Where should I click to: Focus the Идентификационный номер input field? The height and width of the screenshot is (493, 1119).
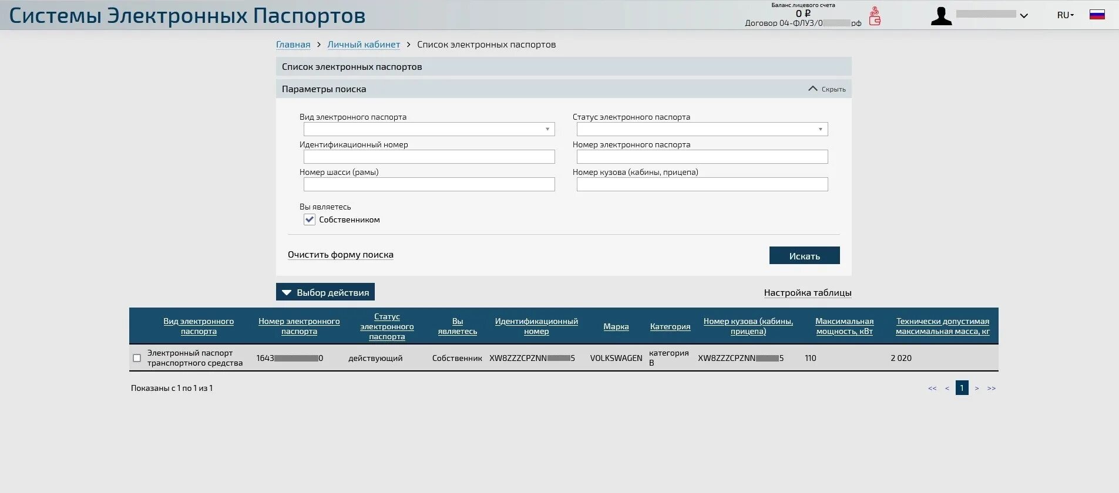429,157
